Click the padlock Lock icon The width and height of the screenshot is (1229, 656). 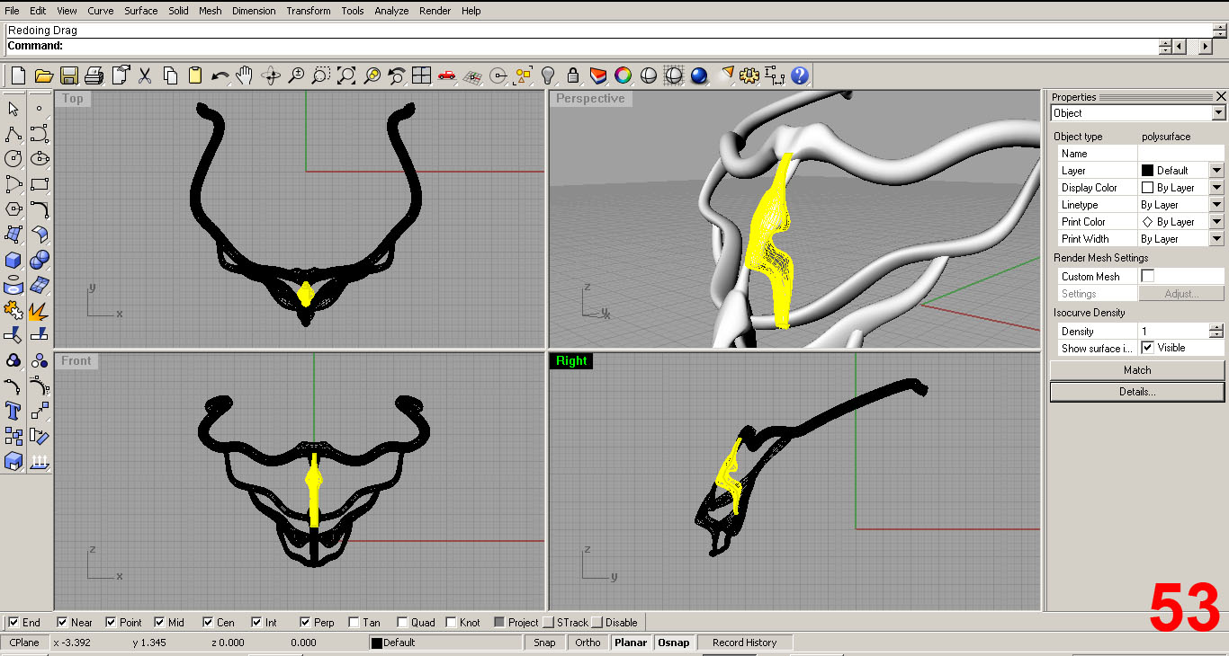pyautogui.click(x=572, y=75)
